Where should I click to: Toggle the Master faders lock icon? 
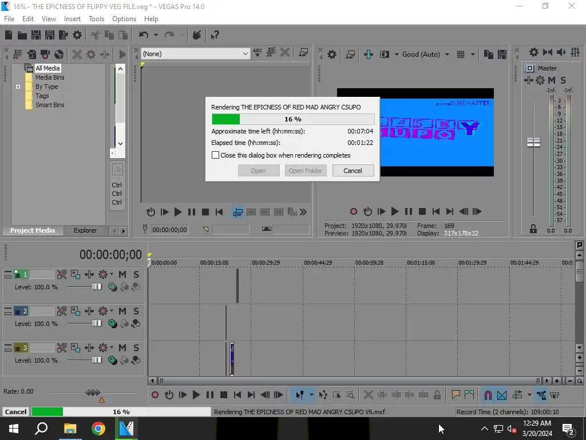533,229
